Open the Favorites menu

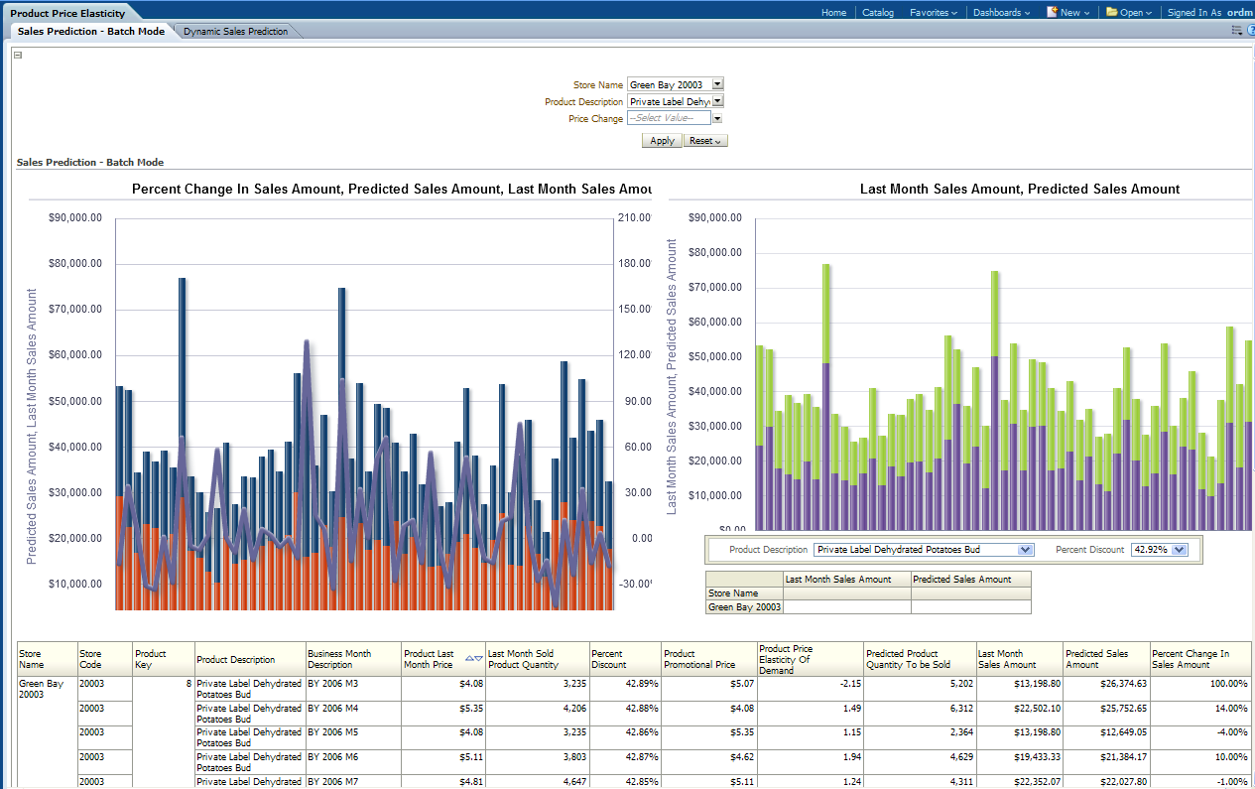934,13
